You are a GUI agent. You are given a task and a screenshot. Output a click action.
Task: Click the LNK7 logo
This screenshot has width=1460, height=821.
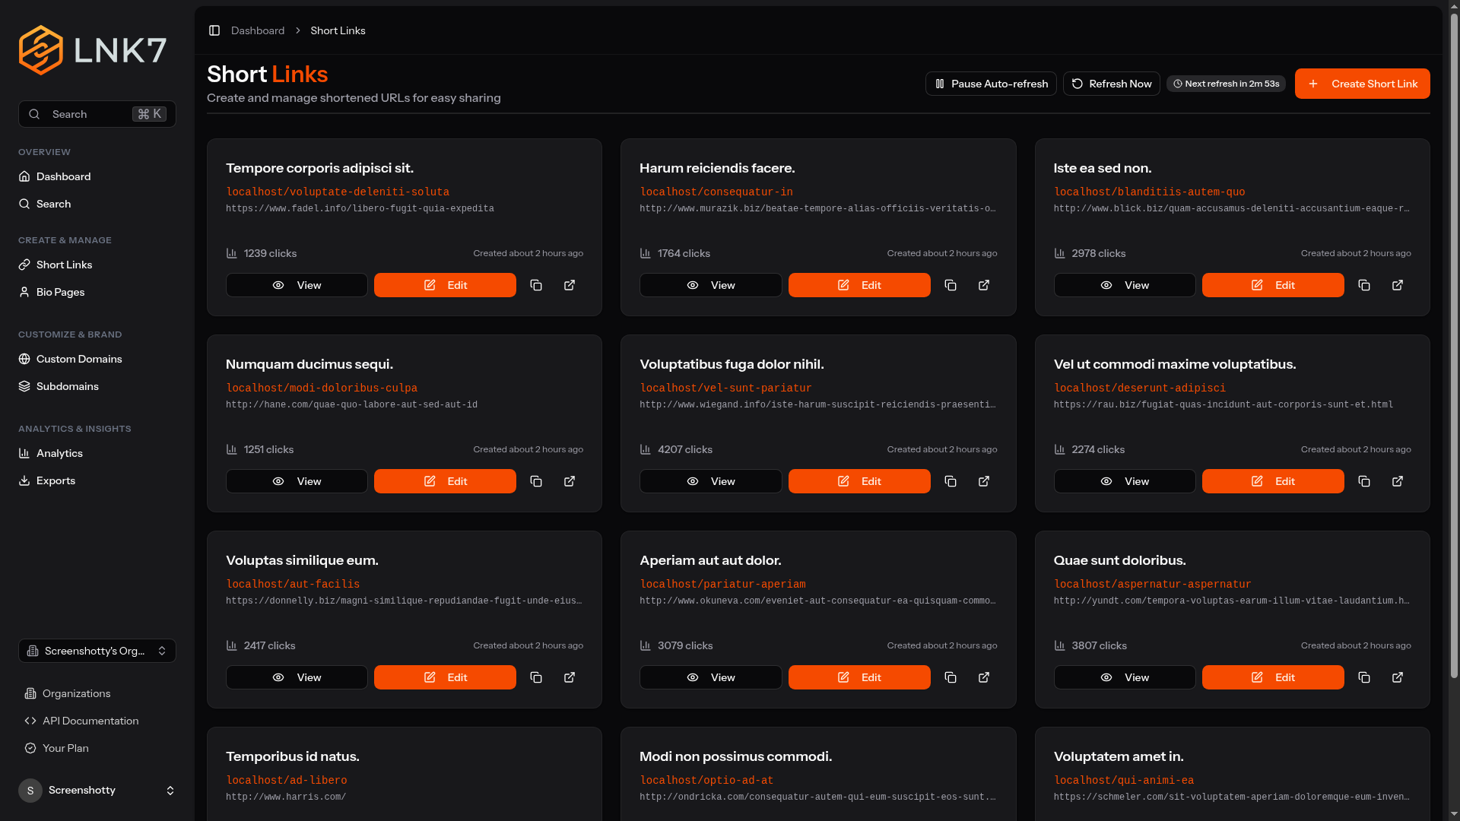(93, 50)
